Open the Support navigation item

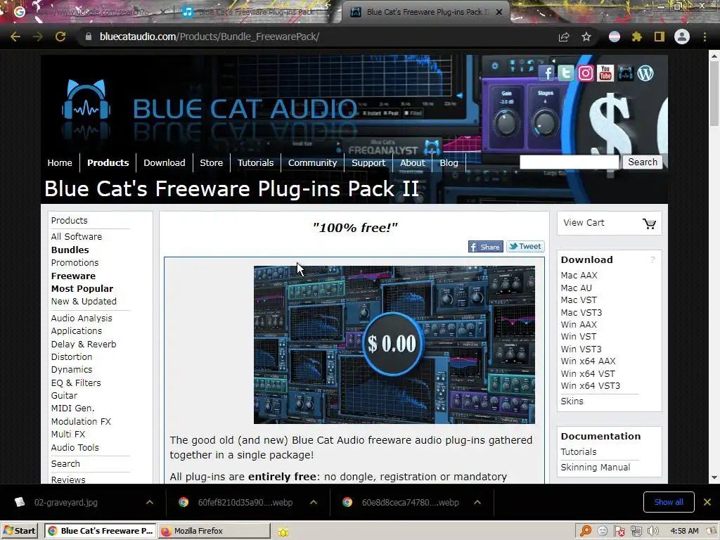click(x=368, y=162)
